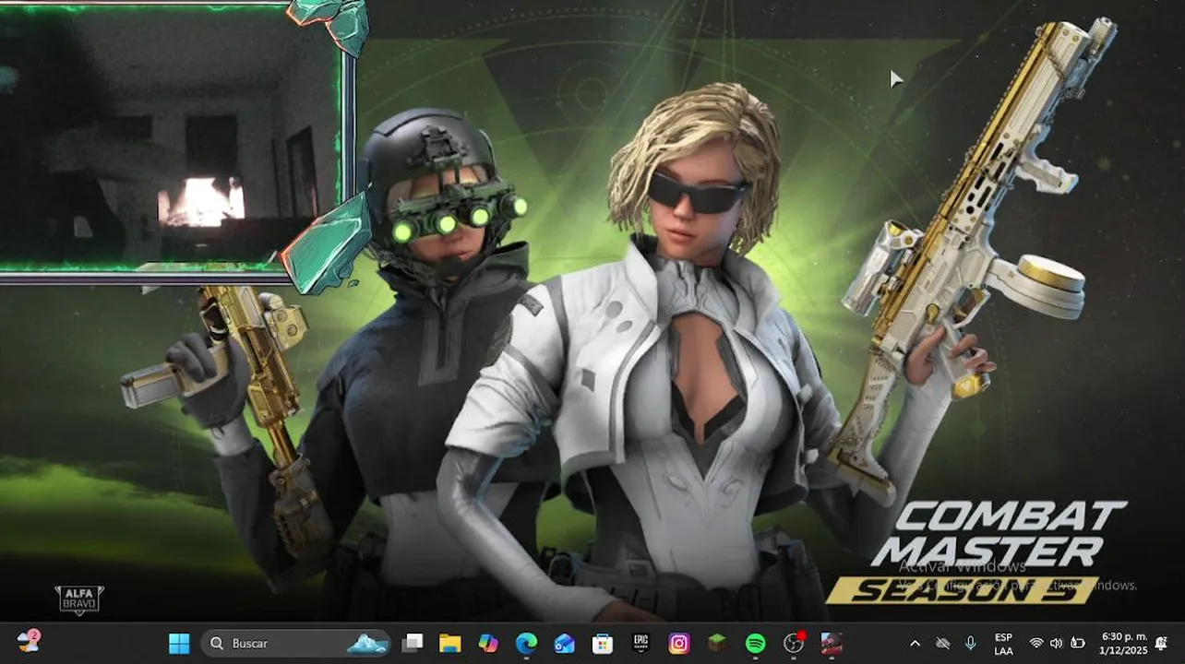Open File Explorer from the taskbar
This screenshot has width=1185, height=664.
click(x=449, y=643)
